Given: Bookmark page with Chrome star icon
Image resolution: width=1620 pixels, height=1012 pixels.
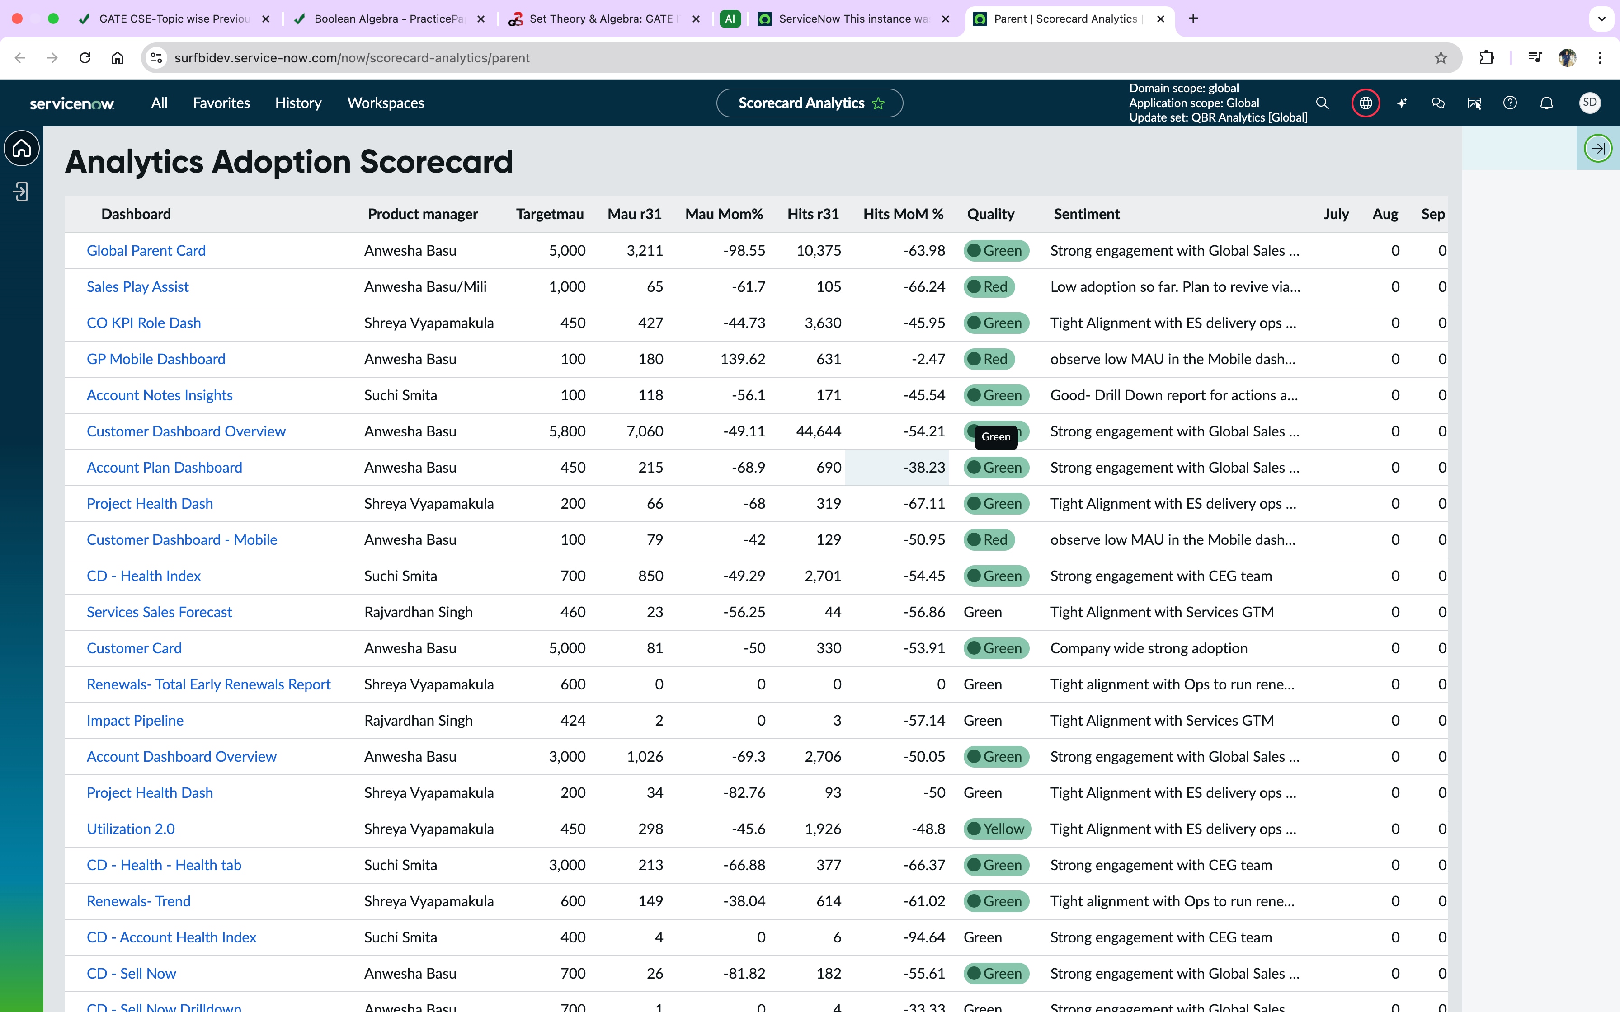Looking at the screenshot, I should coord(1441,58).
